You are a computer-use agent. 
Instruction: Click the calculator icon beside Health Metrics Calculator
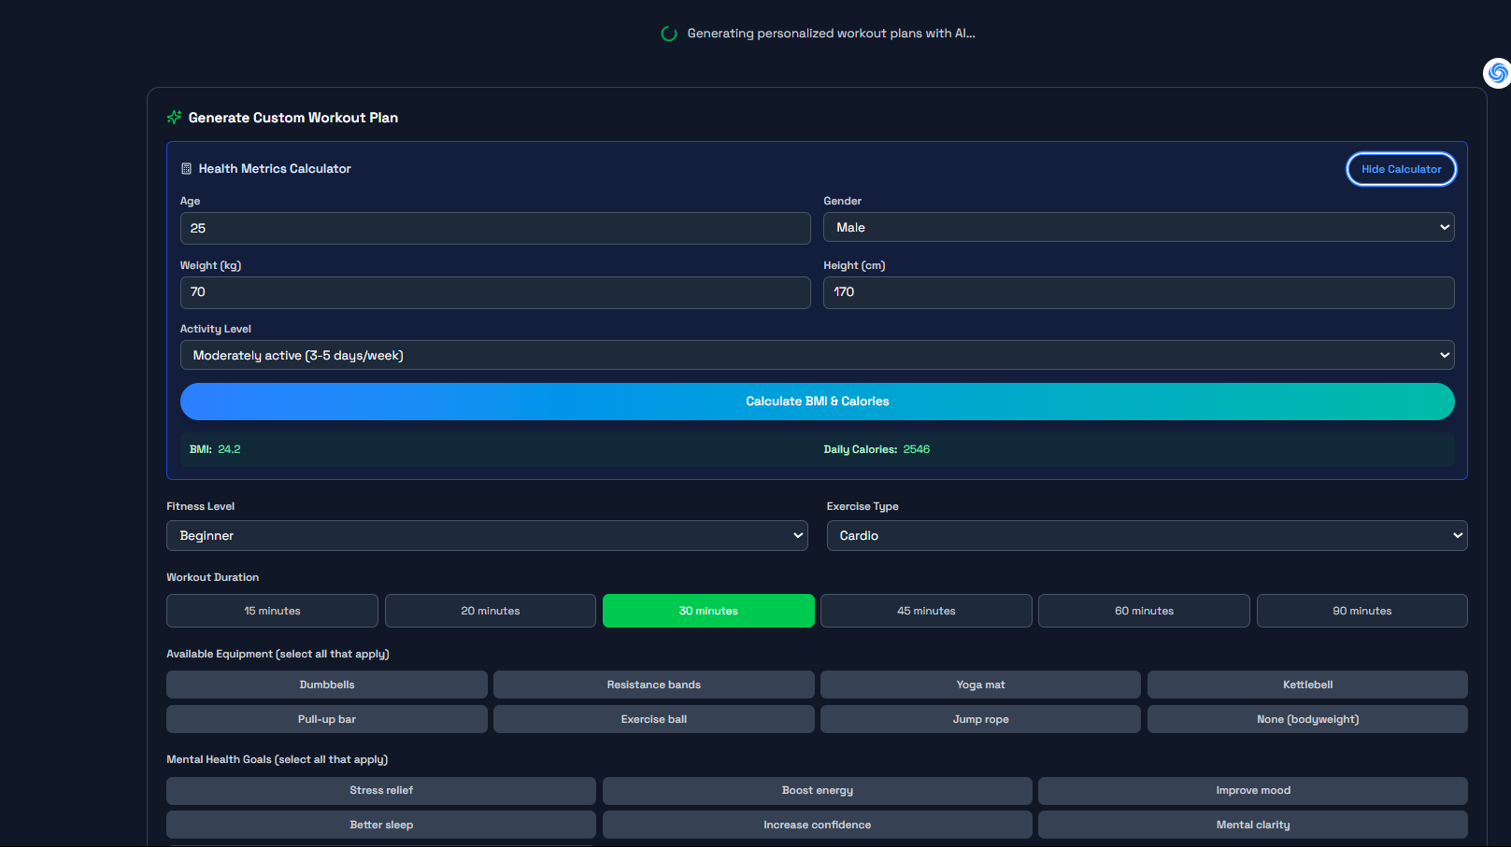click(x=186, y=169)
